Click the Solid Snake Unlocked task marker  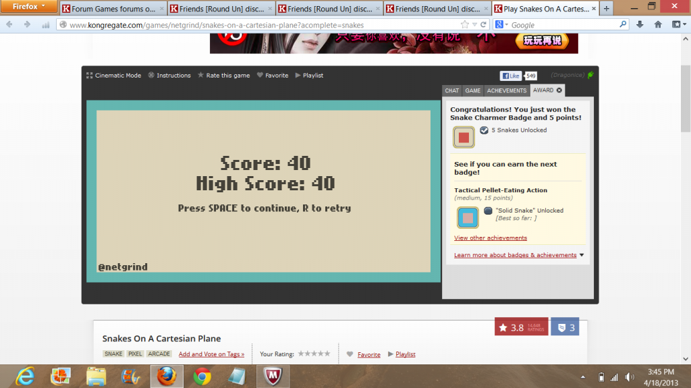click(x=488, y=211)
